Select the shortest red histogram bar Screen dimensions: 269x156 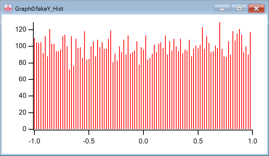[69, 100]
